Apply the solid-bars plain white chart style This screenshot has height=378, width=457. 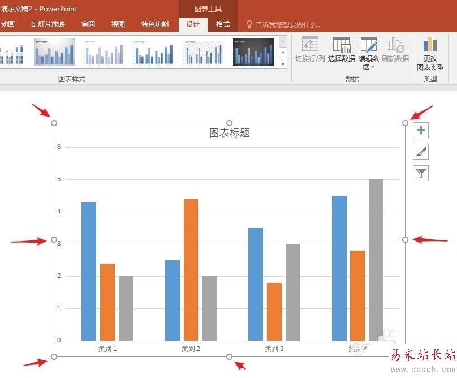tap(154, 53)
